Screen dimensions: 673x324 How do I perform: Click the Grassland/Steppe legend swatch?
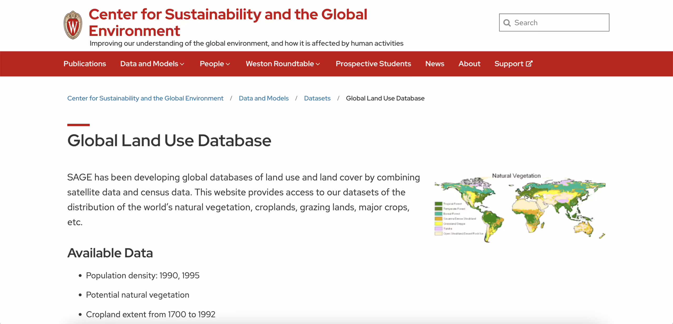tap(439, 224)
